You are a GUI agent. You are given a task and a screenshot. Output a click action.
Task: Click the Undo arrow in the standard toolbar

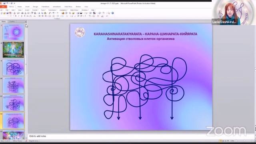[53, 13]
